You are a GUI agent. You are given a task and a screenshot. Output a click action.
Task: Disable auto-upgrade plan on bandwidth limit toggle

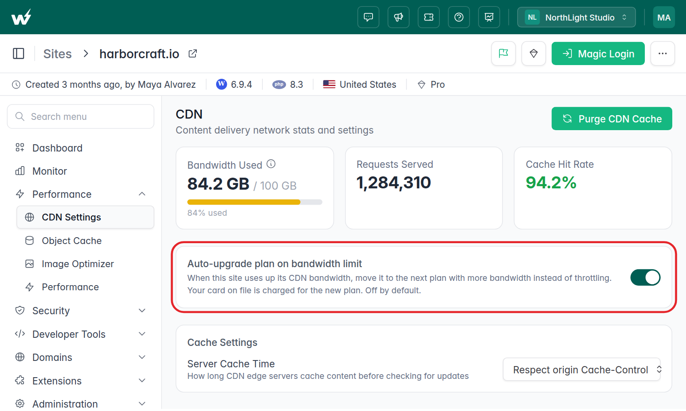pyautogui.click(x=645, y=277)
